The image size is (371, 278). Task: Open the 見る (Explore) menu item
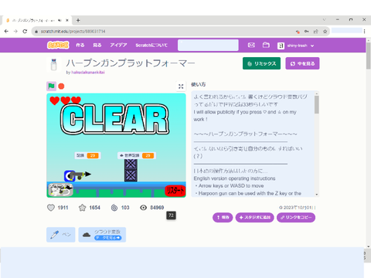(97, 46)
